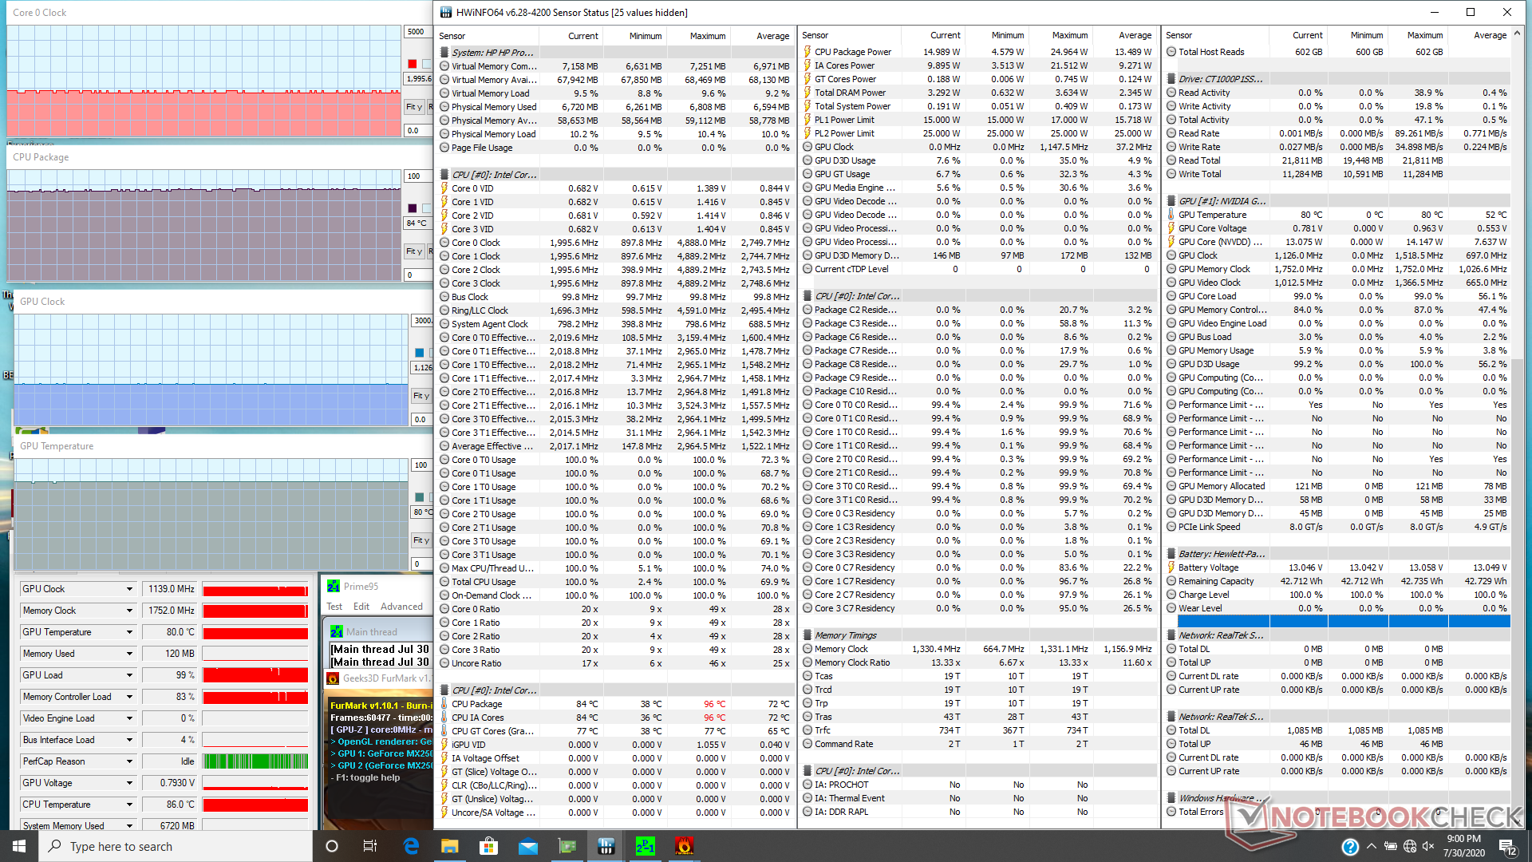Open the Microsoft Edge taskbar icon
The height and width of the screenshot is (862, 1532).
click(411, 846)
